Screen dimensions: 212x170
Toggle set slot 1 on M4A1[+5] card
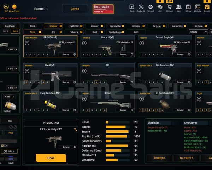pyautogui.click(x=26, y=82)
